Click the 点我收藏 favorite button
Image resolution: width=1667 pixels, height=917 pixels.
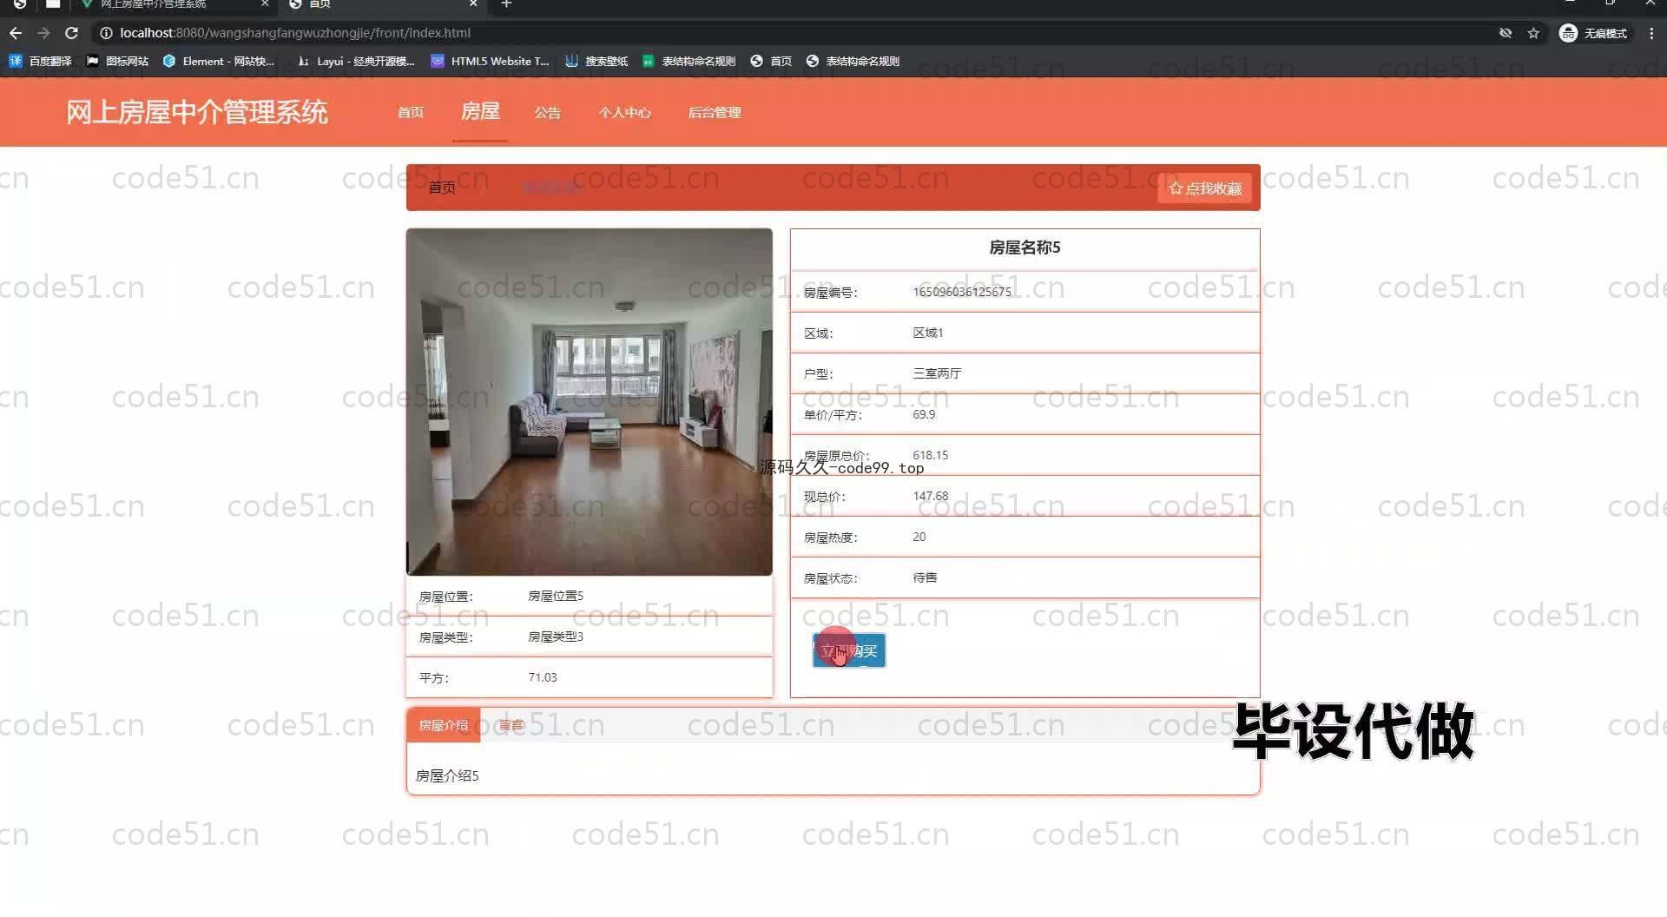(x=1204, y=188)
